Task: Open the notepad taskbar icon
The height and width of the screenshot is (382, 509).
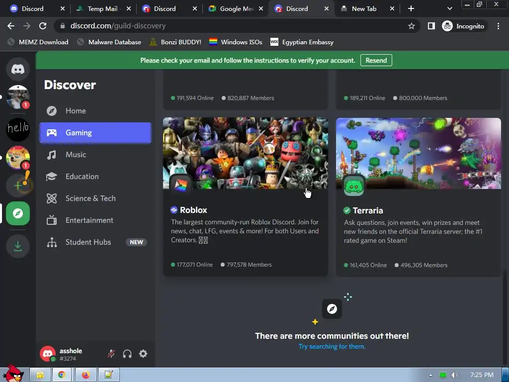Action: pos(108,375)
